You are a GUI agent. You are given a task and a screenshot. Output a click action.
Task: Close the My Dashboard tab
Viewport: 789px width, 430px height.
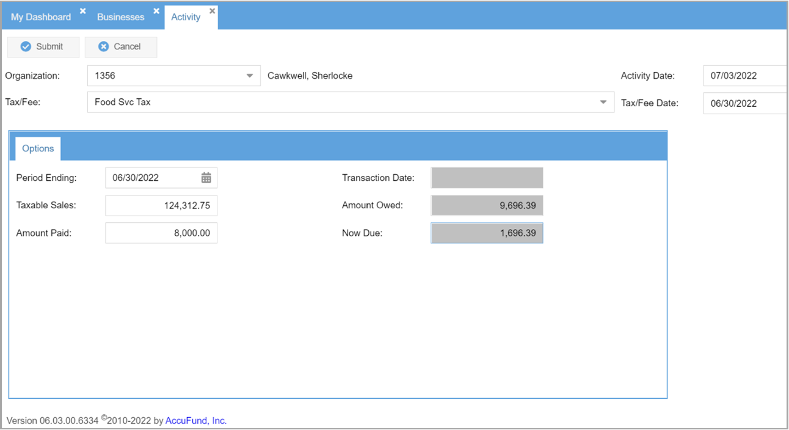pos(83,11)
